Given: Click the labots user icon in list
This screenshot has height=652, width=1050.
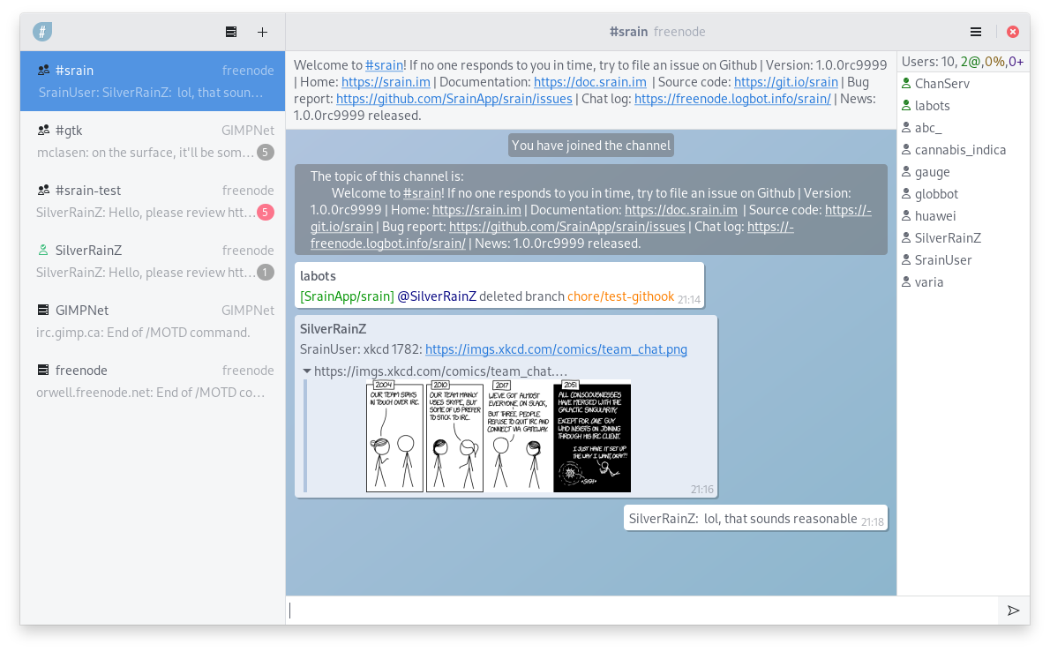Looking at the screenshot, I should [x=905, y=106].
